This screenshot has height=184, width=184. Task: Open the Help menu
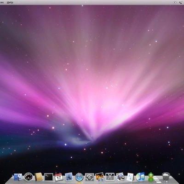[10, 2]
